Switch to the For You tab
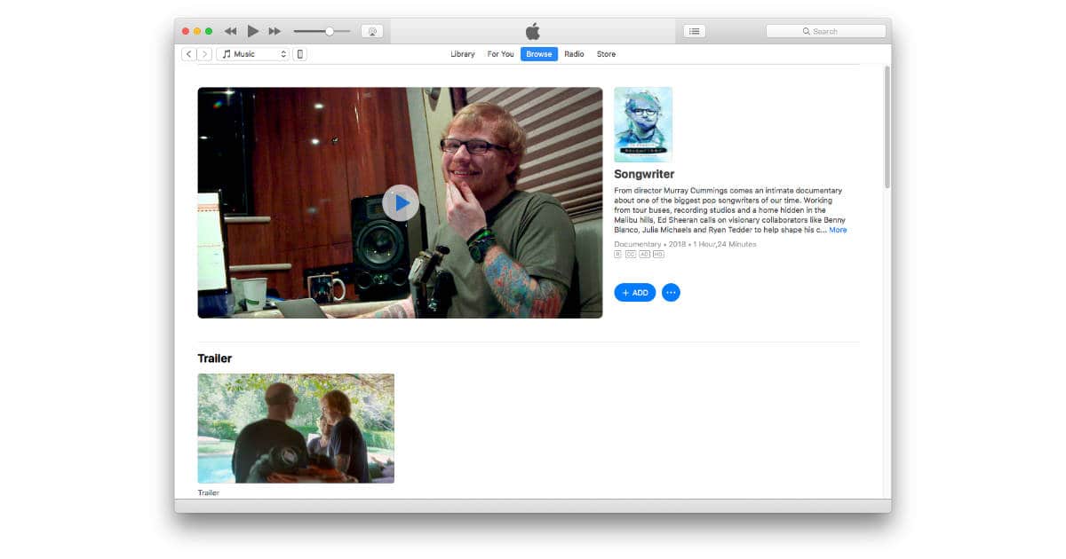This screenshot has width=1066, height=559. [500, 54]
